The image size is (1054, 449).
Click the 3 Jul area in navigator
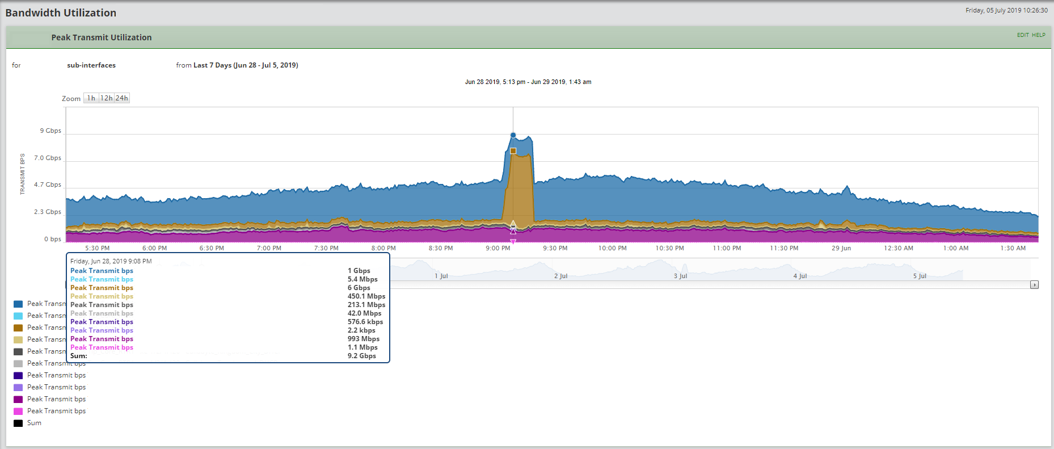(680, 276)
